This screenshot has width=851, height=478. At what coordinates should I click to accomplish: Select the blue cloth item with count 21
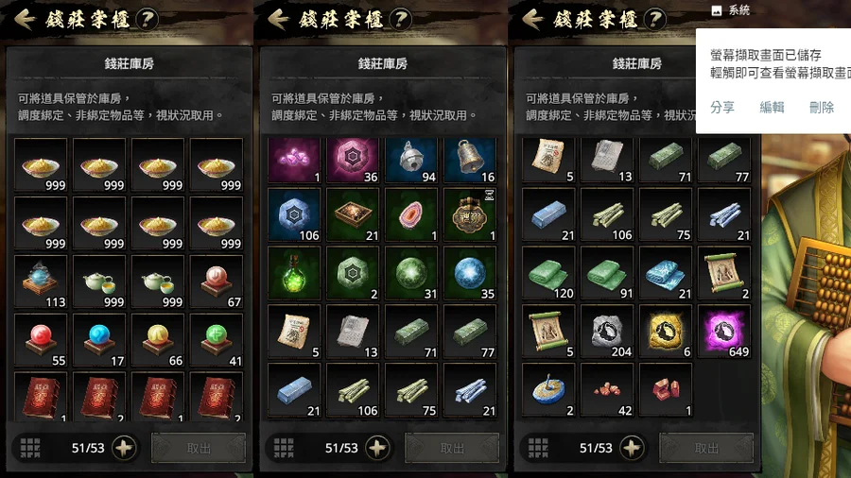tap(666, 273)
